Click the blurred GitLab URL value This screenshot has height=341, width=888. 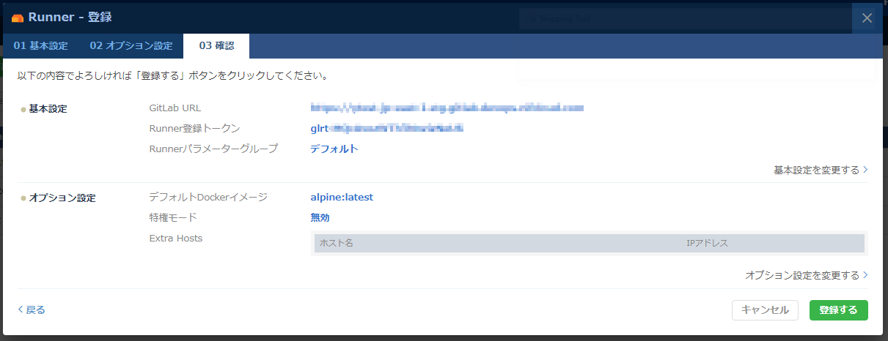[x=447, y=108]
